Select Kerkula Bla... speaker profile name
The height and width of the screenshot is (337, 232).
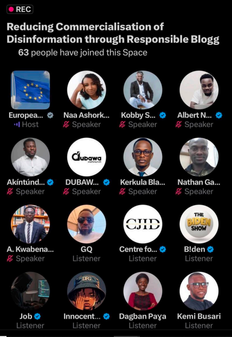click(x=143, y=182)
